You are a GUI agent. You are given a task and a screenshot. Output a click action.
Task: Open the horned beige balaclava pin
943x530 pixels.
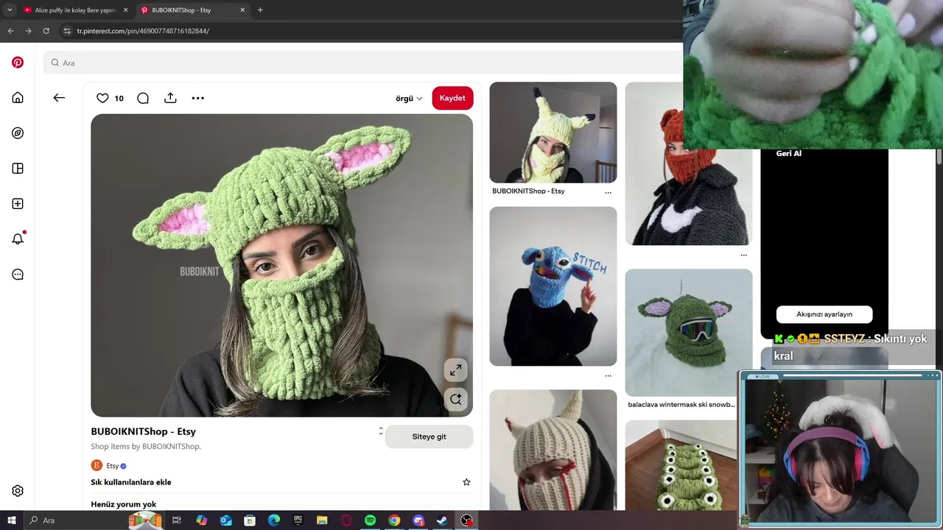tap(553, 450)
